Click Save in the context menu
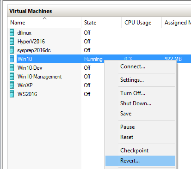191x169 pixels. [140, 114]
